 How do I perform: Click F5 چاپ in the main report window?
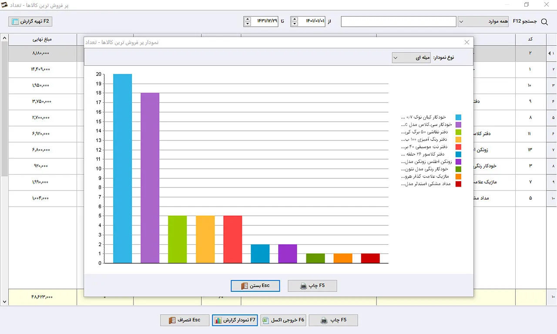pyautogui.click(x=333, y=320)
